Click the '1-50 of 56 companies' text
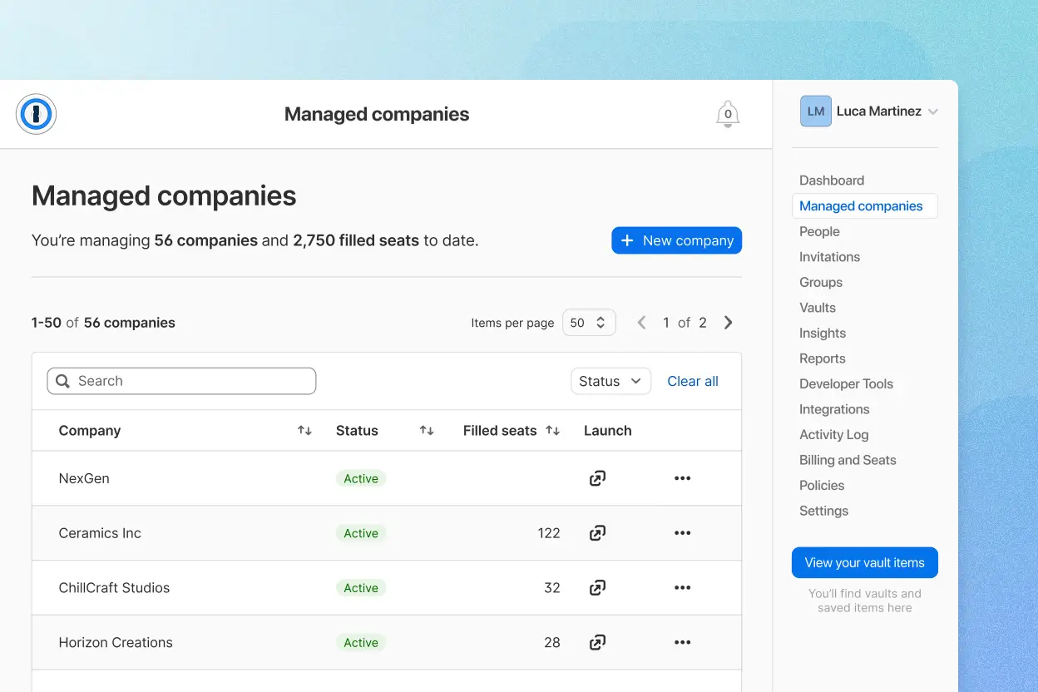This screenshot has height=692, width=1038. coord(103,323)
